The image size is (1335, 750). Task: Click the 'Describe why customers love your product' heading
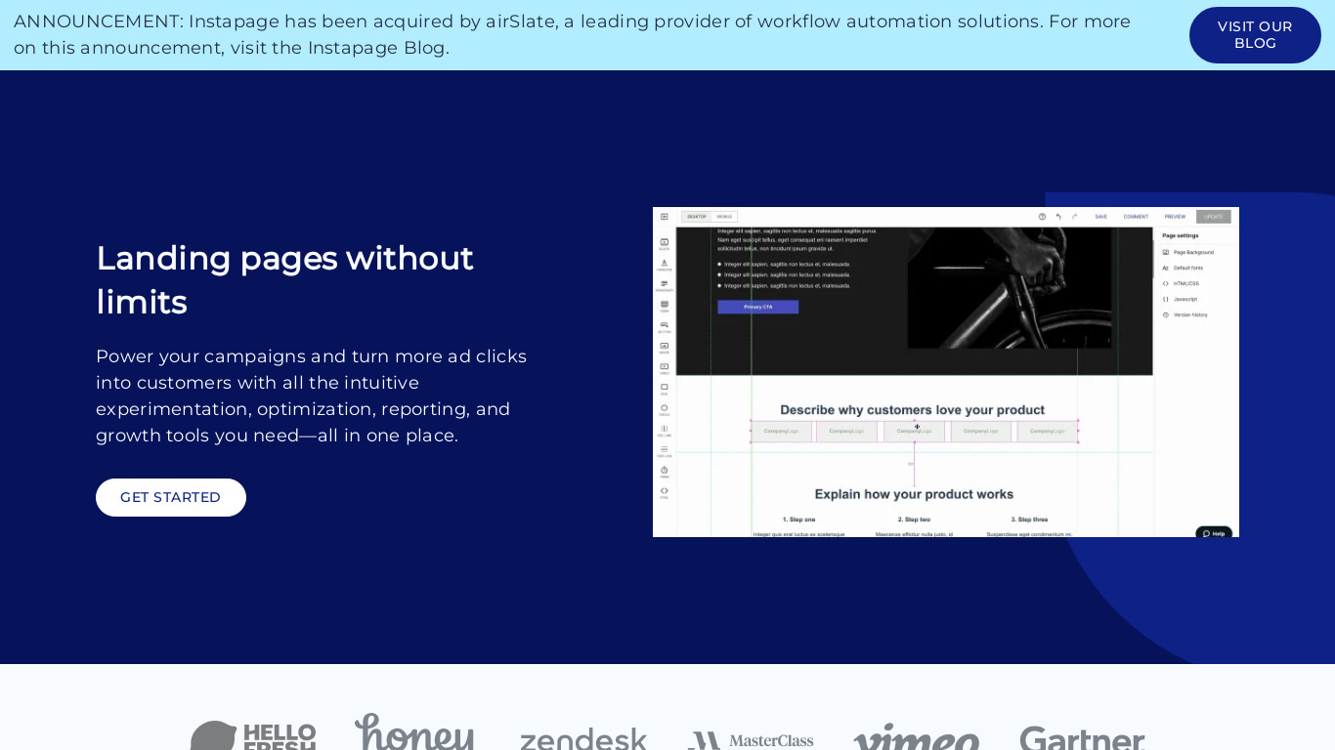[913, 410]
